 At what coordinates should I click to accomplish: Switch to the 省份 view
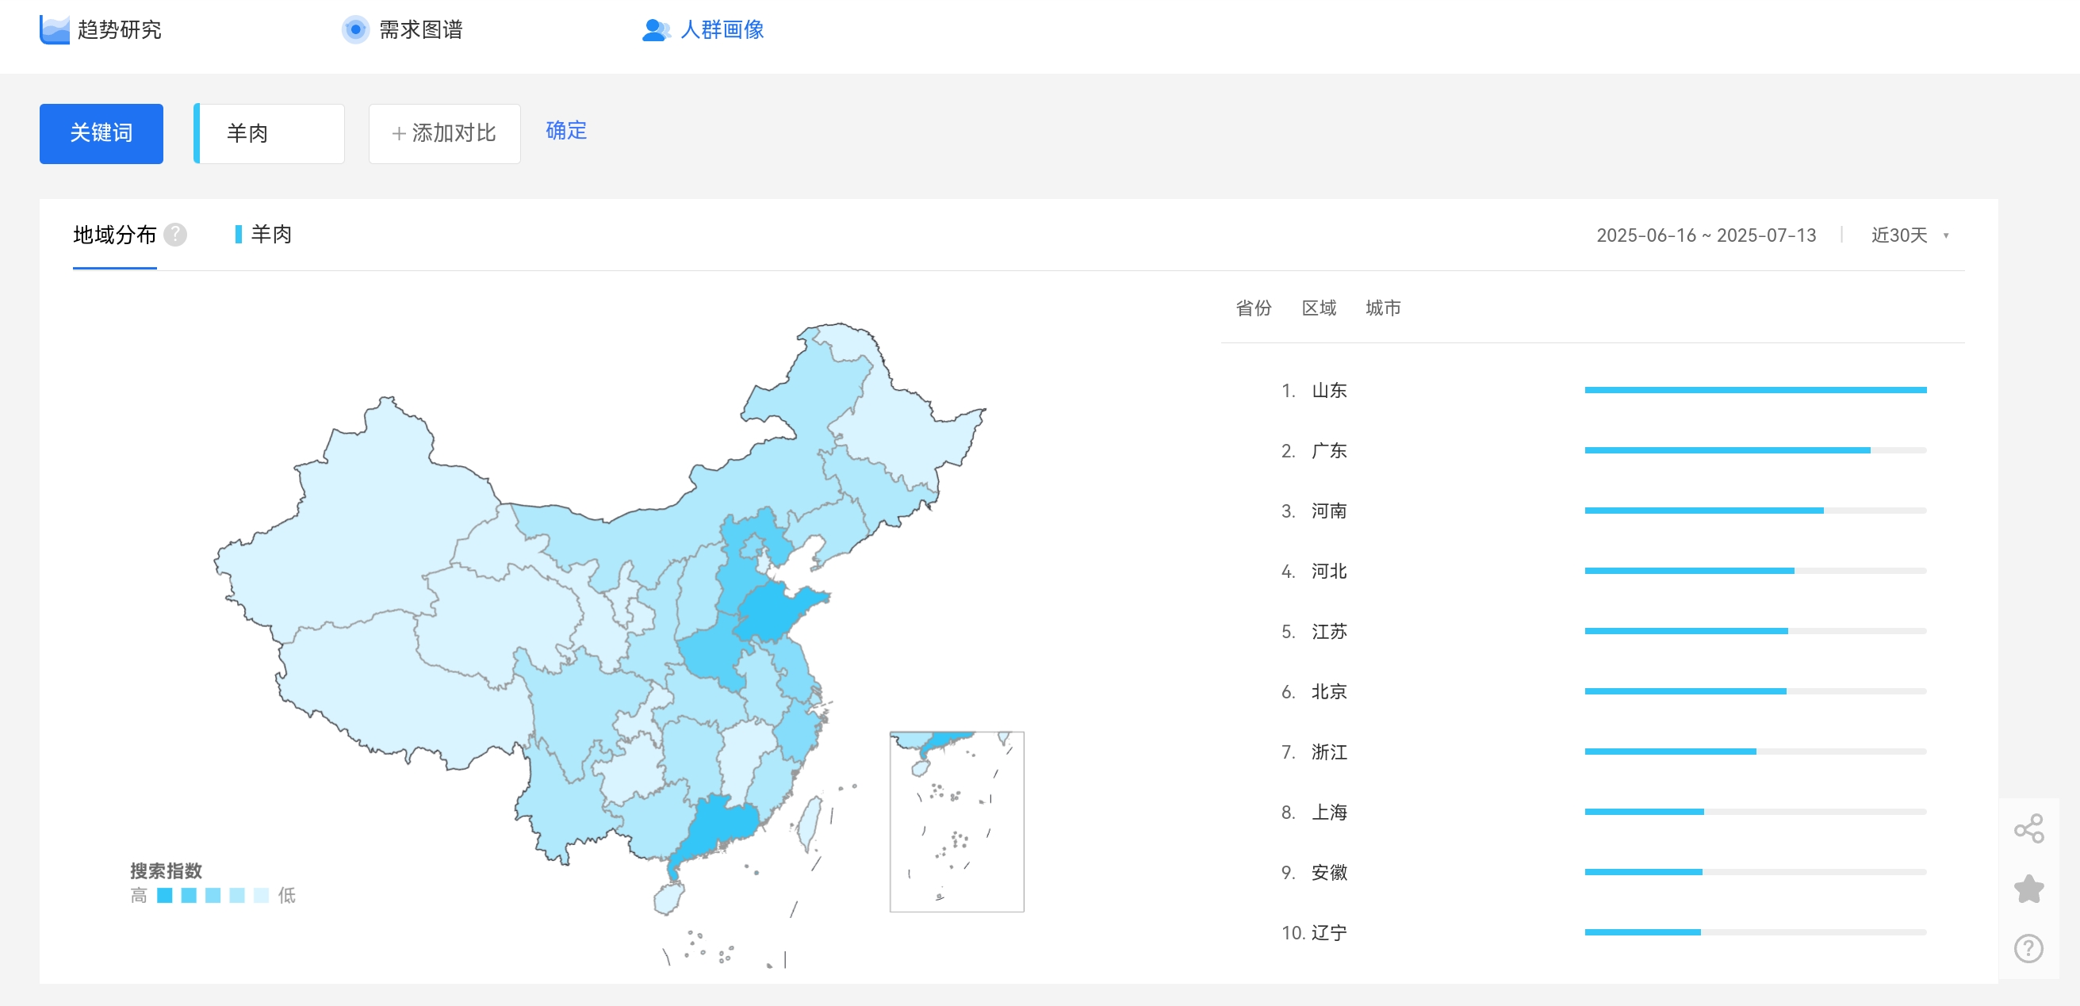pyautogui.click(x=1253, y=308)
